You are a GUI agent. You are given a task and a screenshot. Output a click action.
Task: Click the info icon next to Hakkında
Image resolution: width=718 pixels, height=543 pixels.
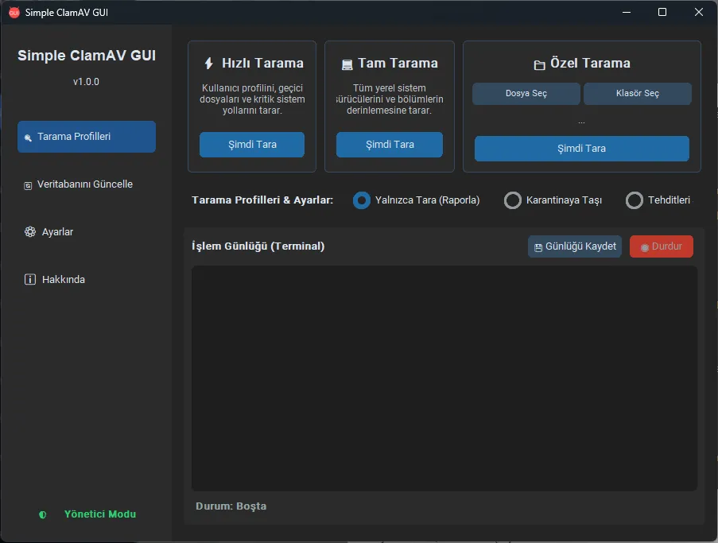[x=30, y=279]
